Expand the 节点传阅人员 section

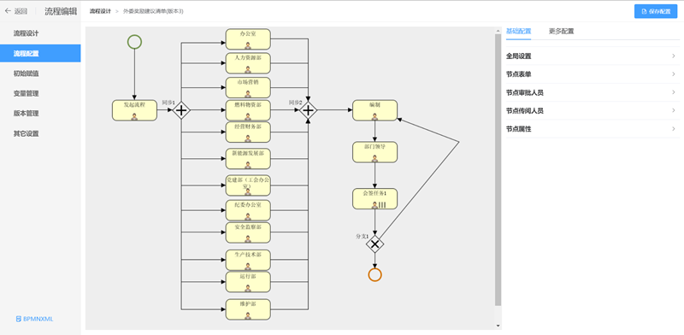pyautogui.click(x=593, y=111)
